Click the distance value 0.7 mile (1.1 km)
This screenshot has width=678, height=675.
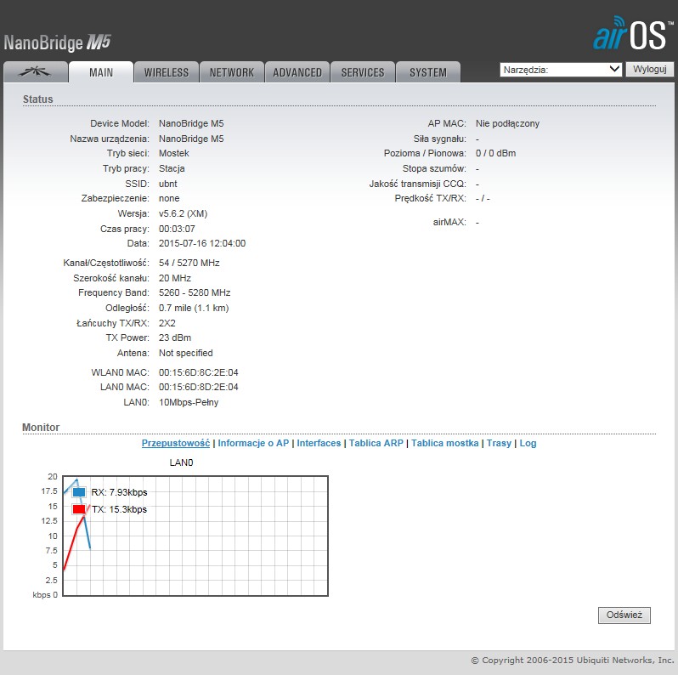pyautogui.click(x=194, y=308)
